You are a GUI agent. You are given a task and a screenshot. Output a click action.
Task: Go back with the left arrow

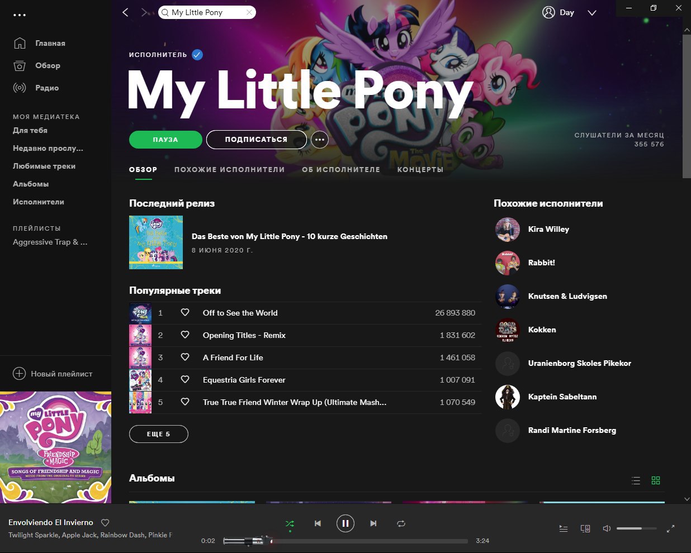coord(126,12)
